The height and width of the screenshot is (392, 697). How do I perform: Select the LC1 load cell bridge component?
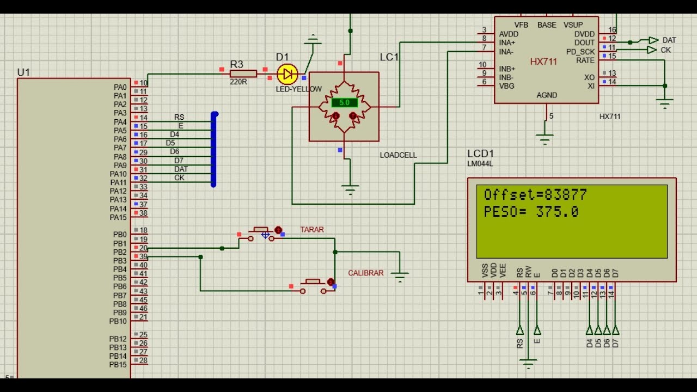pos(344,107)
